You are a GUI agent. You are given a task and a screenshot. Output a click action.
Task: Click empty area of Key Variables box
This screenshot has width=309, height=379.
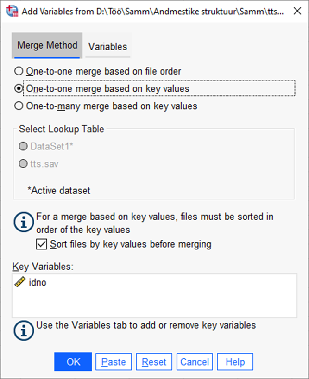154,304
